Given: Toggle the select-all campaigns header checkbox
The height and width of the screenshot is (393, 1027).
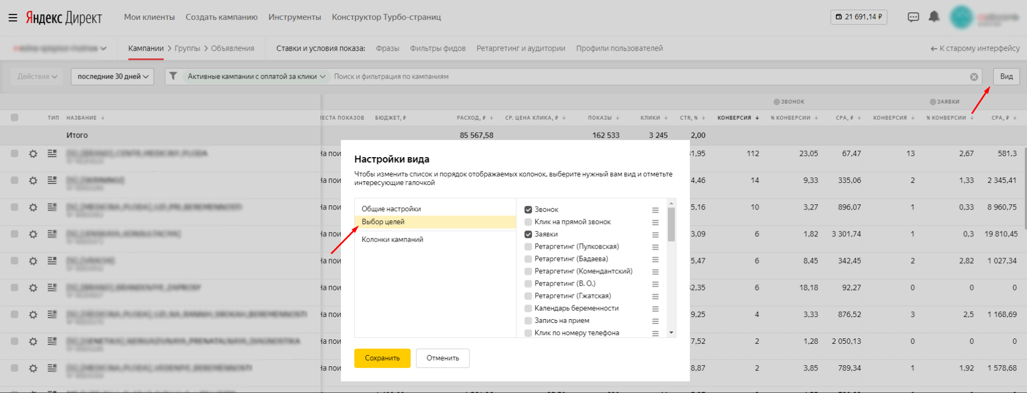Looking at the screenshot, I should [x=14, y=118].
